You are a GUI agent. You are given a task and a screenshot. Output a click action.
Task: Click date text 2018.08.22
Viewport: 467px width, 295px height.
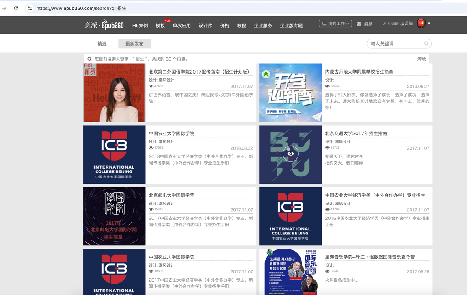pyautogui.click(x=242, y=148)
